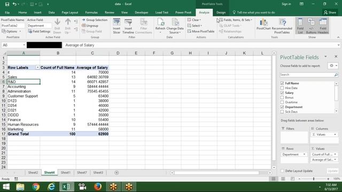Image resolution: width=342 pixels, height=192 pixels.
Task: Open Chrome from the taskbar
Action: [x=36, y=187]
